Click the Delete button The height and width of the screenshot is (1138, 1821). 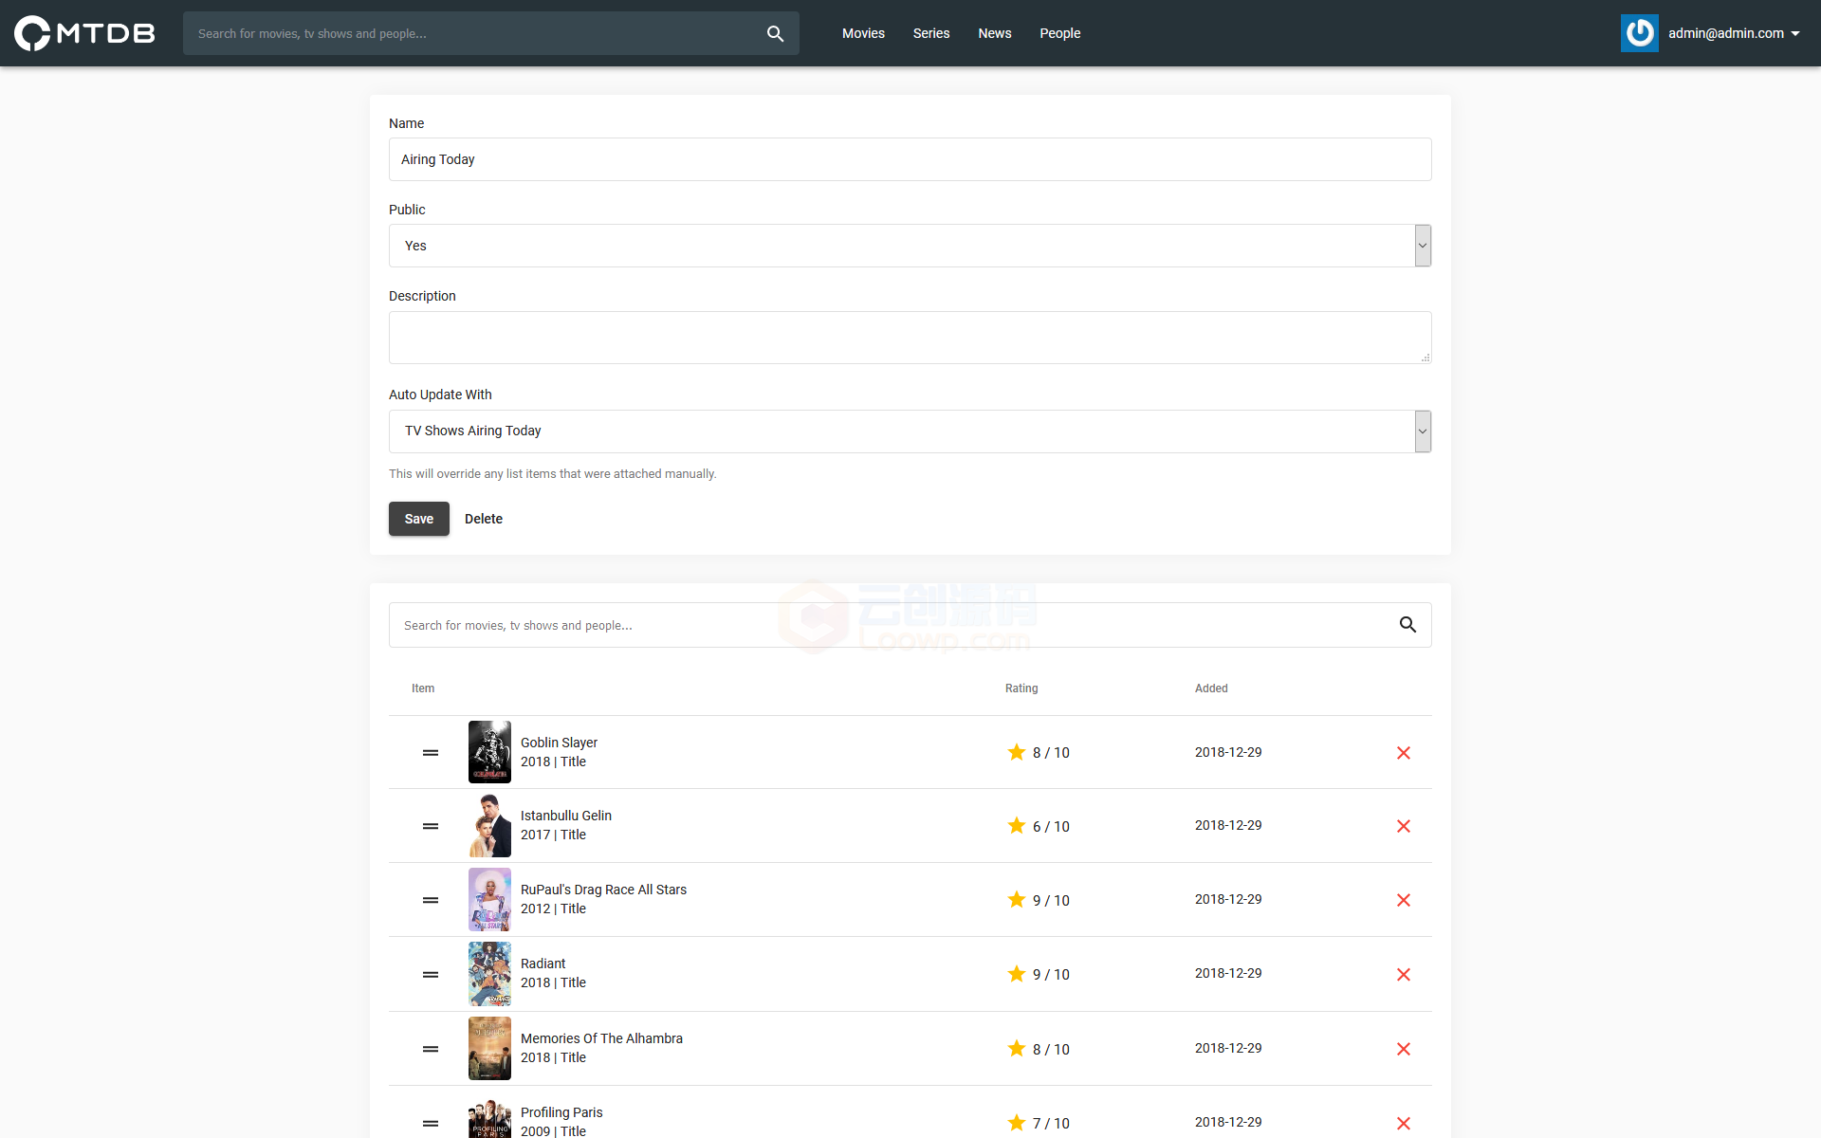coord(484,519)
